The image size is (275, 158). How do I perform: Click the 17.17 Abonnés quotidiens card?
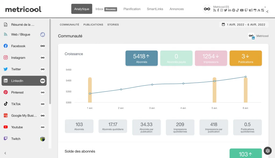(x=113, y=126)
